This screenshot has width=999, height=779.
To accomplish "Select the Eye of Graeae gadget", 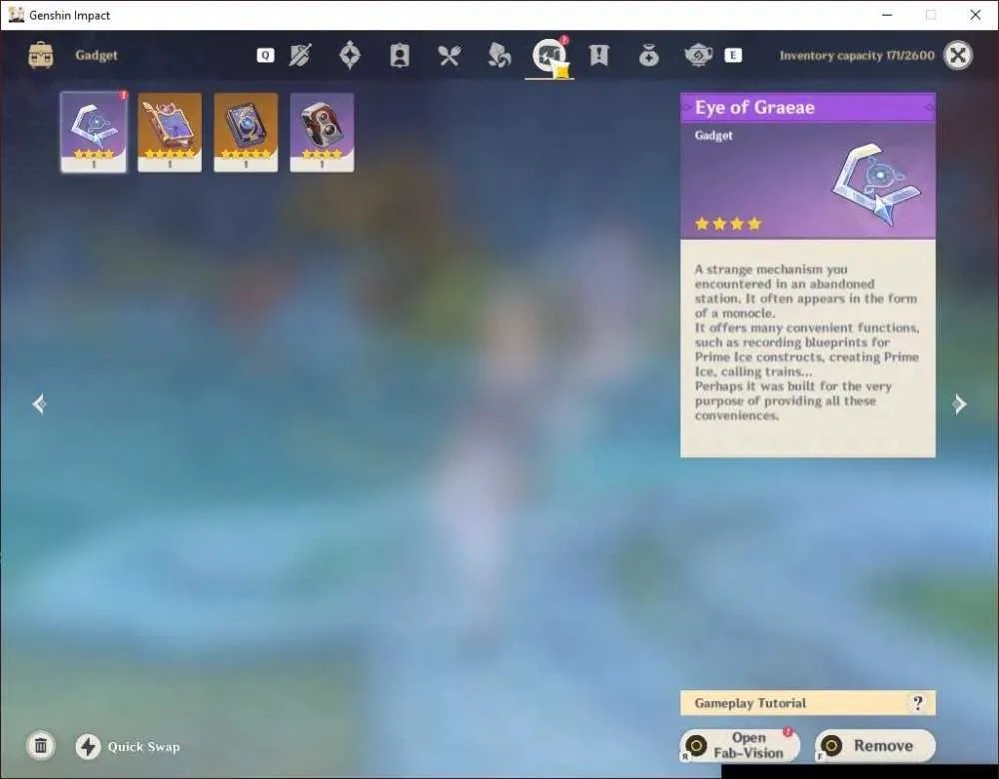I will [x=94, y=132].
